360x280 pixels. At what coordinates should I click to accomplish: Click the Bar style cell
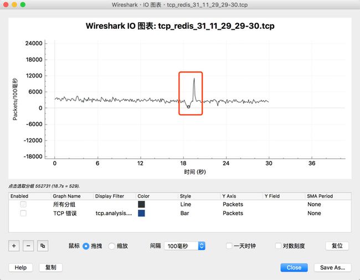tap(184, 213)
